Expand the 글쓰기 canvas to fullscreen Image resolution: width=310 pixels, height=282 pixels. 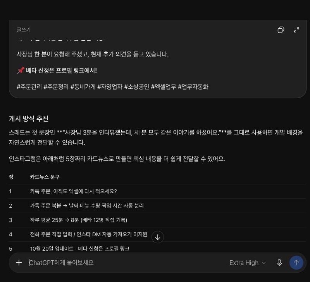pos(296,30)
